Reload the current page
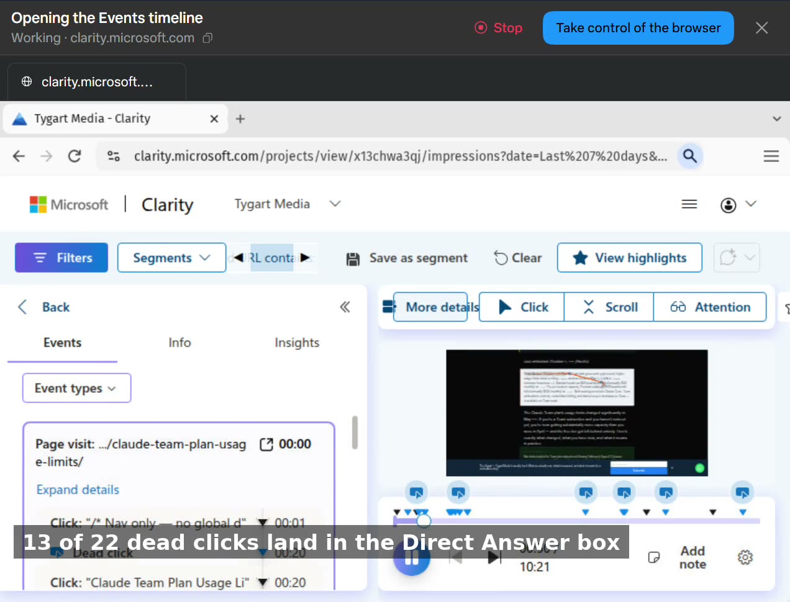This screenshot has width=790, height=602. click(75, 156)
